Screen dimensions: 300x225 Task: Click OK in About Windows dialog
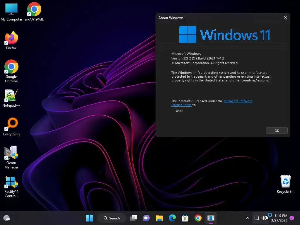pyautogui.click(x=277, y=130)
